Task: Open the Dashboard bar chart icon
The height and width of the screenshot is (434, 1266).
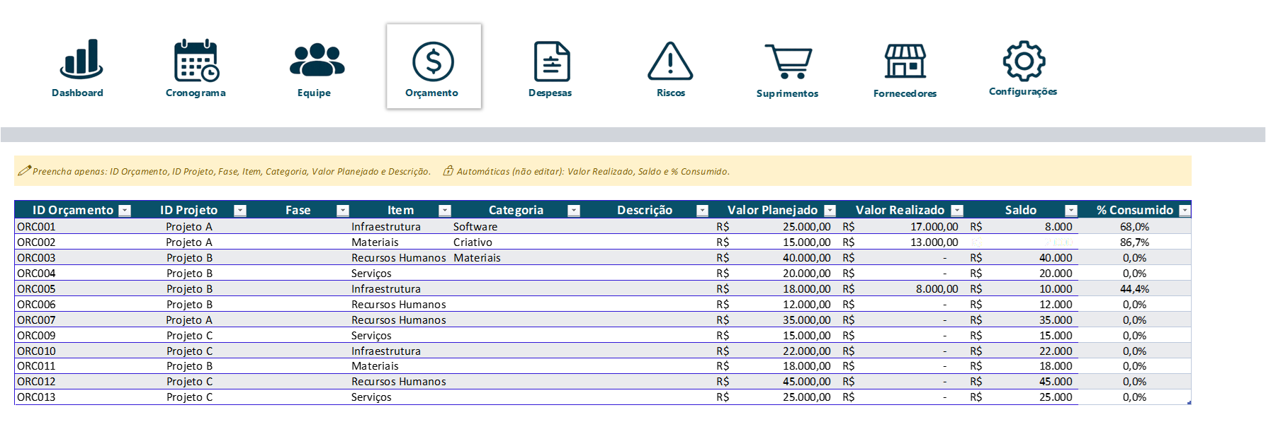Action: click(x=81, y=58)
